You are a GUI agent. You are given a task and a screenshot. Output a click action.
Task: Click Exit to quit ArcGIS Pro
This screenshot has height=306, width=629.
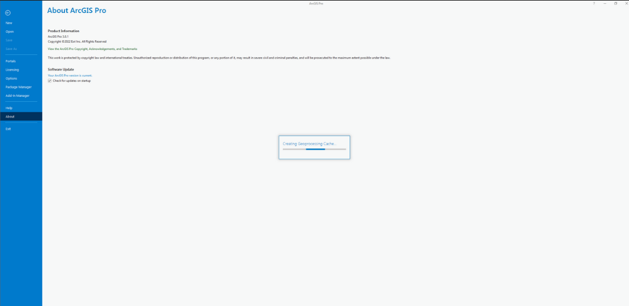tap(8, 129)
